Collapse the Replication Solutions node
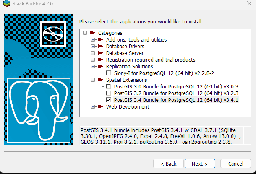The width and height of the screenshot is (256, 174). point(93,66)
